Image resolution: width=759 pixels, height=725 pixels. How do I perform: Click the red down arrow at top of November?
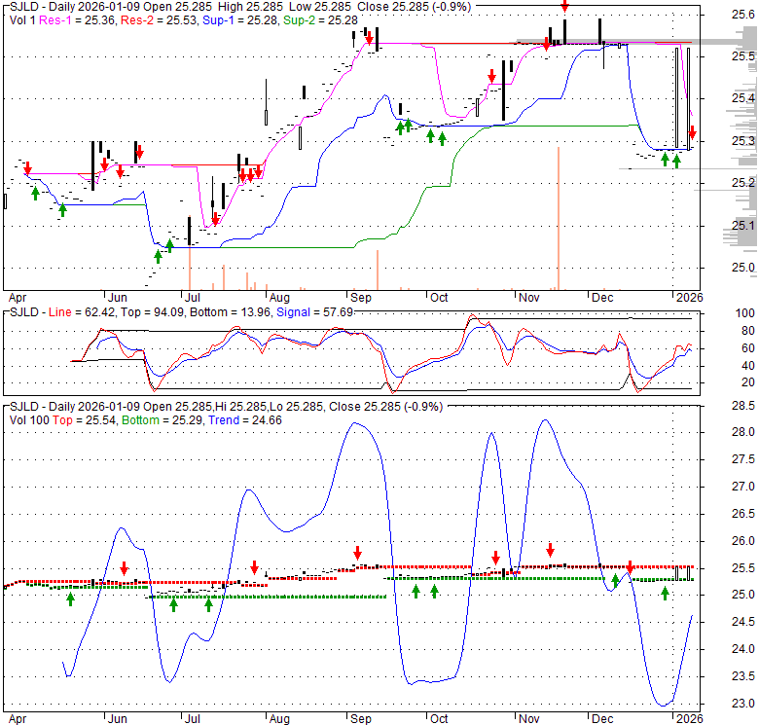(x=564, y=6)
